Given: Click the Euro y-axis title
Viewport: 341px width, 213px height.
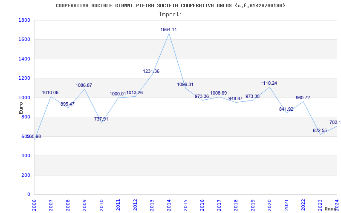Looking at the screenshot, I should click(21, 107).
